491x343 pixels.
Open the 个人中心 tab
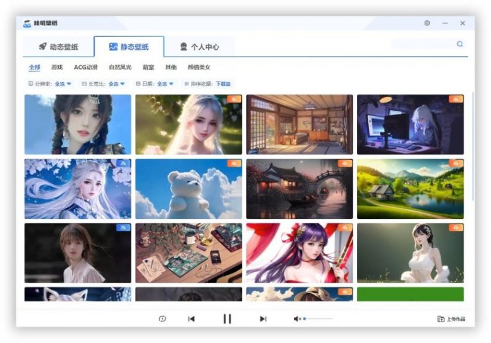(199, 47)
